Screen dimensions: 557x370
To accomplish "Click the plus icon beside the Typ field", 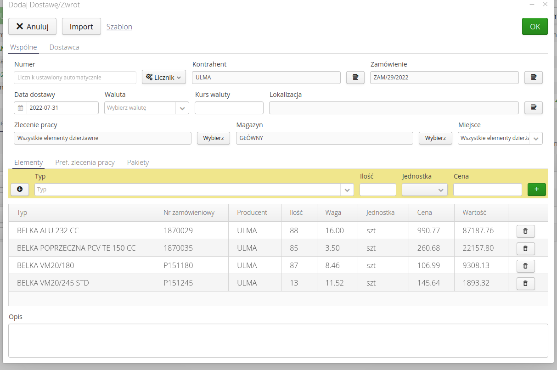I will pos(19,189).
